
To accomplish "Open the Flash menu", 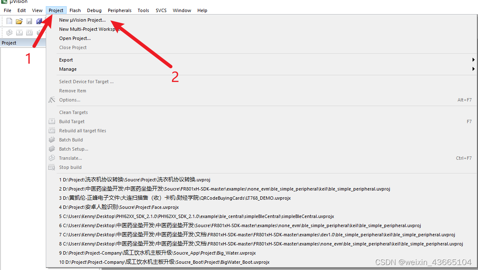I will tap(75, 10).
